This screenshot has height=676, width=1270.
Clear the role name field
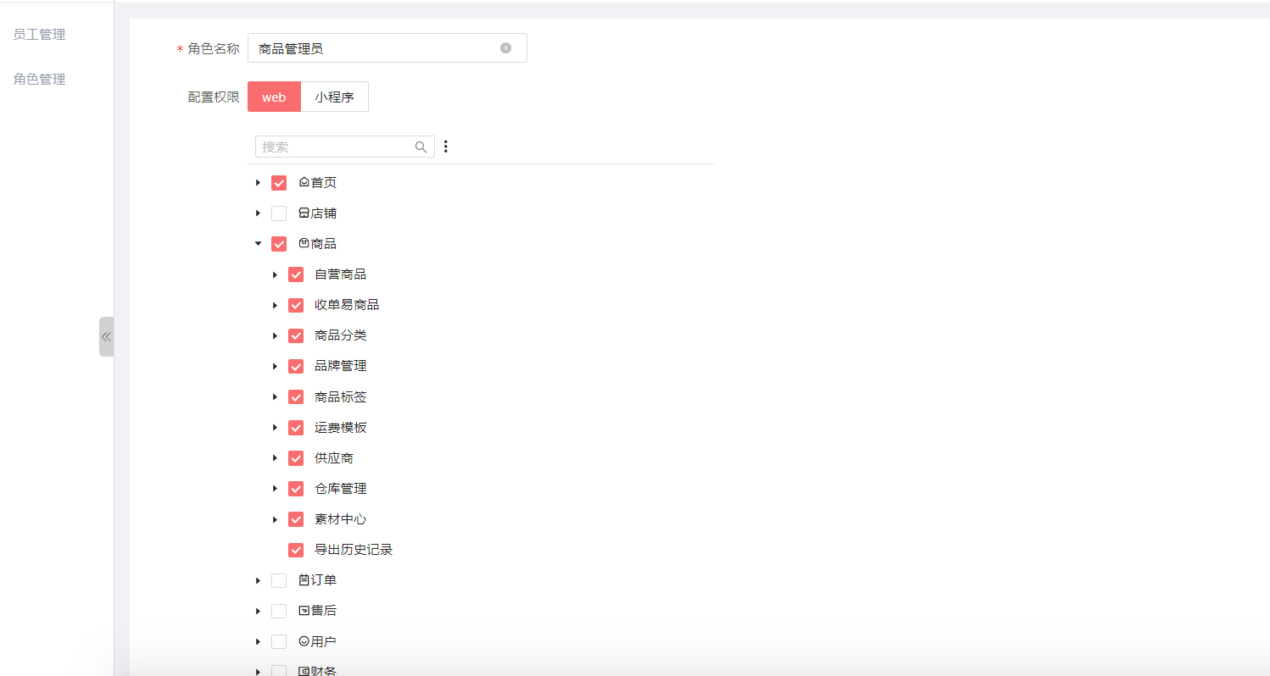point(505,48)
